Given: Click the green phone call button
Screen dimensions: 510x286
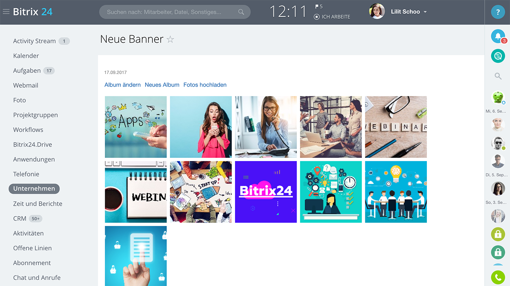Looking at the screenshot, I should [x=498, y=277].
